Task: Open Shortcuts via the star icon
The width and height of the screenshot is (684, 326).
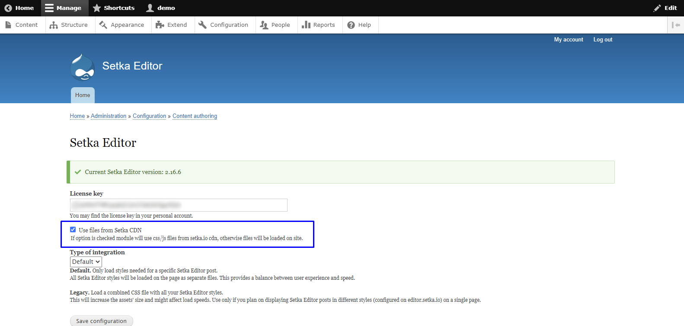Action: tap(97, 8)
